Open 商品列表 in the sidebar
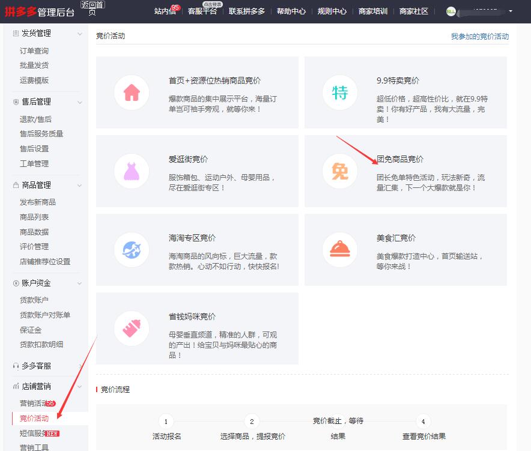531x451 pixels. click(x=34, y=217)
